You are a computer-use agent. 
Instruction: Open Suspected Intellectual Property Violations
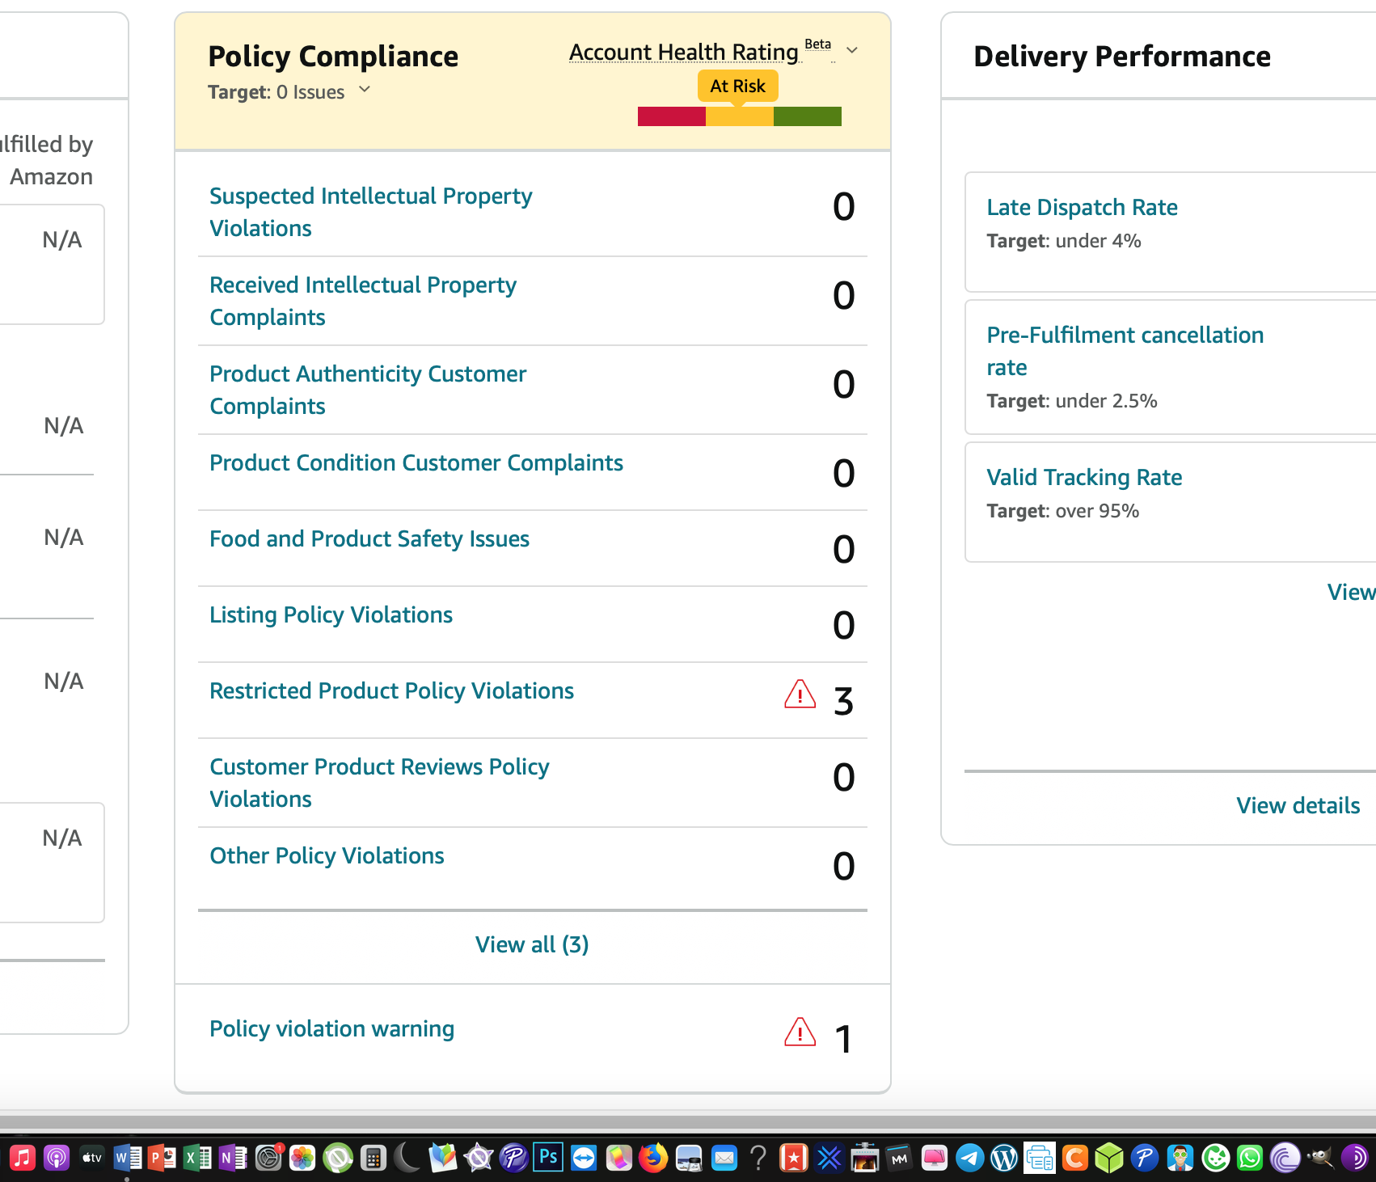pyautogui.click(x=370, y=212)
